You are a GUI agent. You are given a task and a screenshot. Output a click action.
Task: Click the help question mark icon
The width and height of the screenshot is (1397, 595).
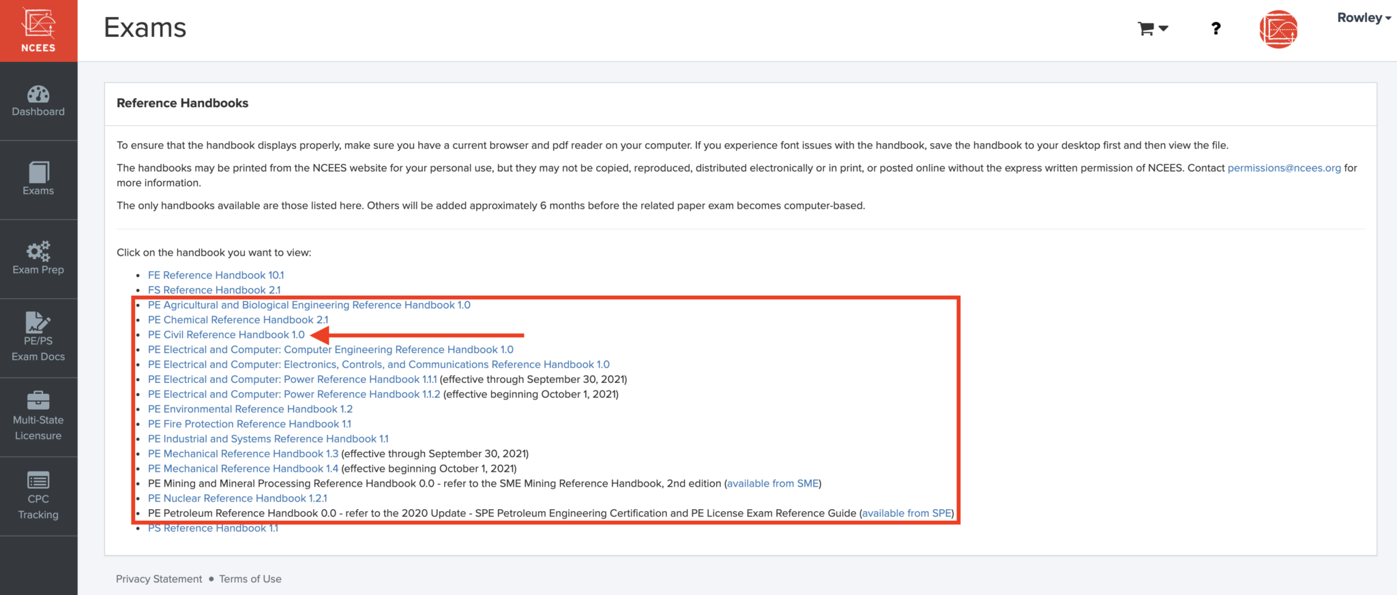click(1216, 29)
